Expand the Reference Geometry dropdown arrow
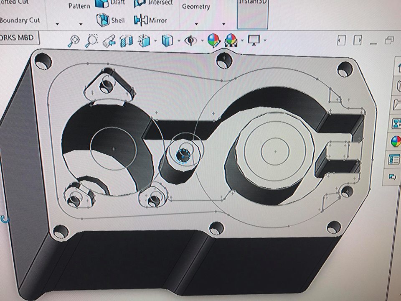This screenshot has height=301, width=401. (196, 24)
